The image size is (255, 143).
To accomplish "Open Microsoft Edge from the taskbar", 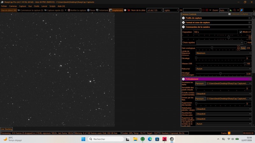I will coord(150,139).
